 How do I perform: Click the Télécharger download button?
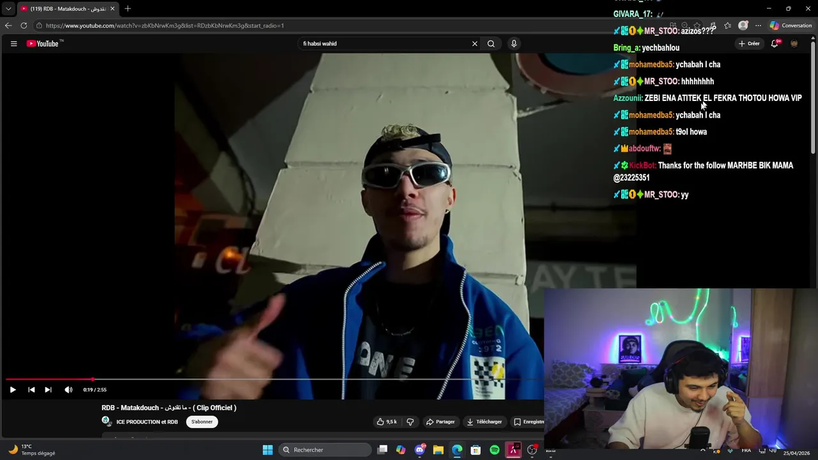484,422
